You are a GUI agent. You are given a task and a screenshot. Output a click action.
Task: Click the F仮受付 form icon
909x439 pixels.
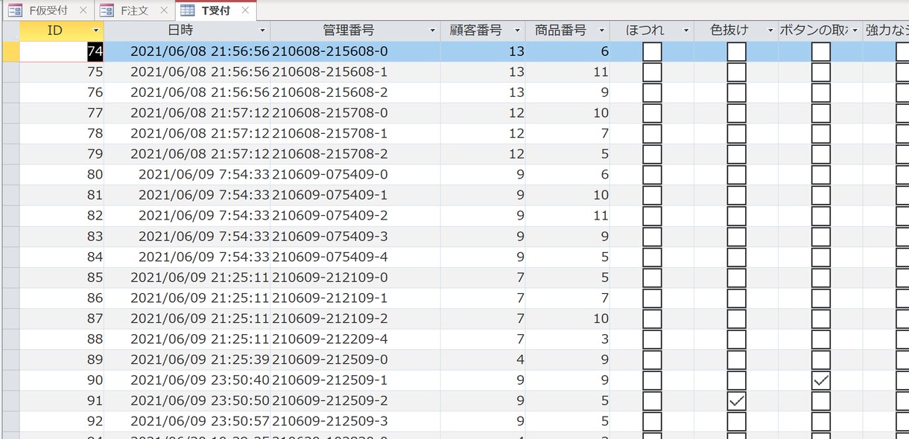click(15, 10)
